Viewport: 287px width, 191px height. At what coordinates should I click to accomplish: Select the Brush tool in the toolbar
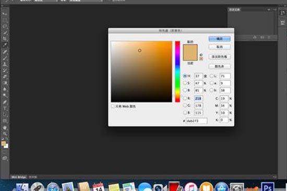point(5,58)
